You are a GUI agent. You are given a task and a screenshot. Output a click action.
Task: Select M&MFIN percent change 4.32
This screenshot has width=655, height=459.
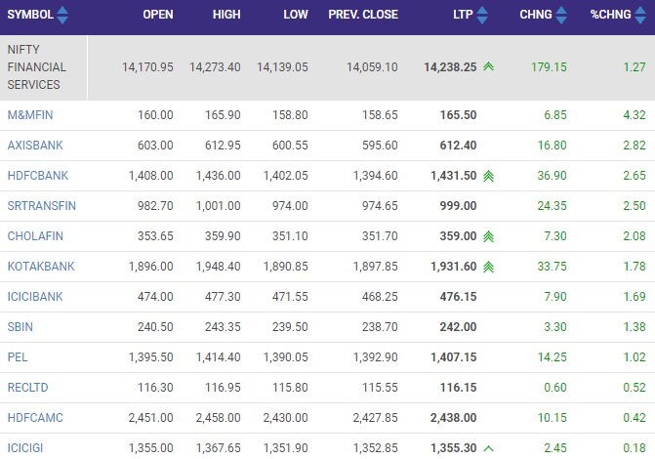point(635,115)
